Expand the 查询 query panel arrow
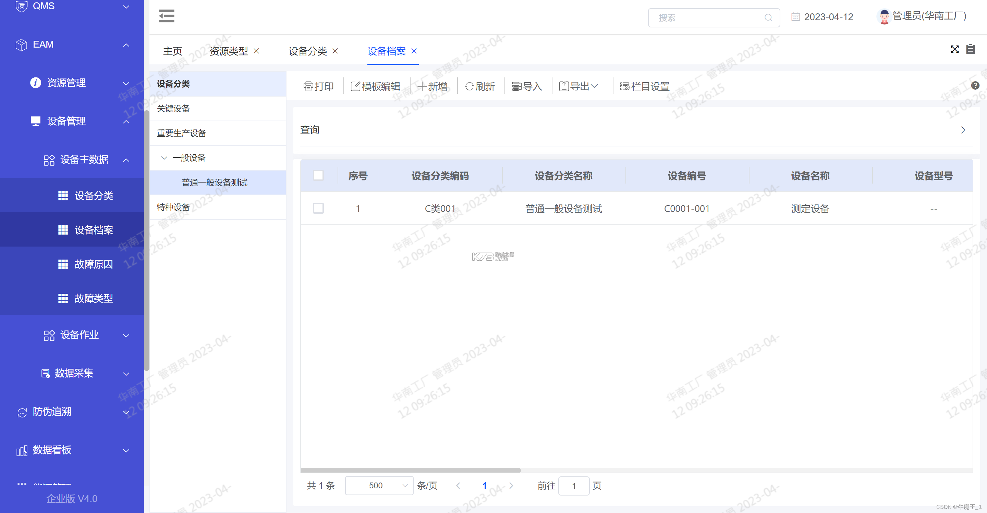The height and width of the screenshot is (513, 987). coord(963,130)
